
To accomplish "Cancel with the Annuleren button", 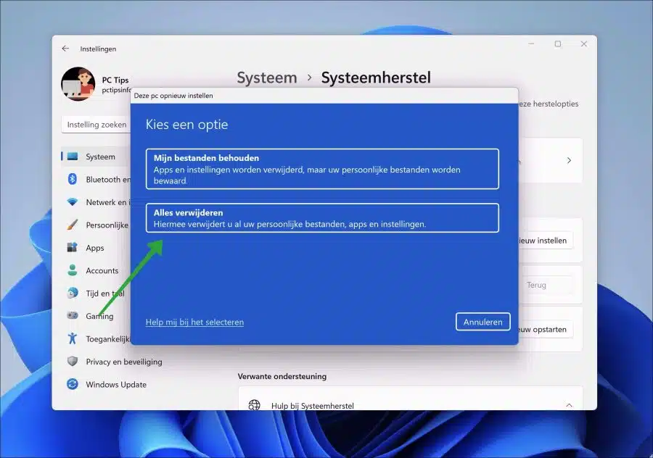I will pyautogui.click(x=482, y=322).
